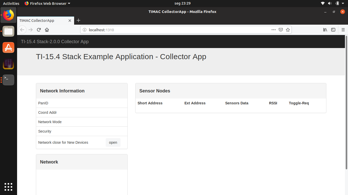Click the Sensors Data column header

pyautogui.click(x=237, y=103)
